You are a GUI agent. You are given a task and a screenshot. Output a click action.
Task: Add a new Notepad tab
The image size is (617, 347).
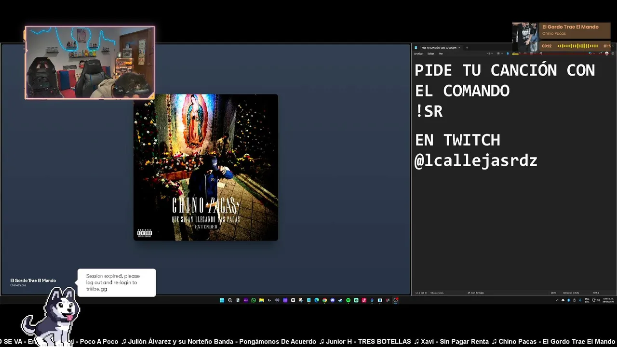467,48
